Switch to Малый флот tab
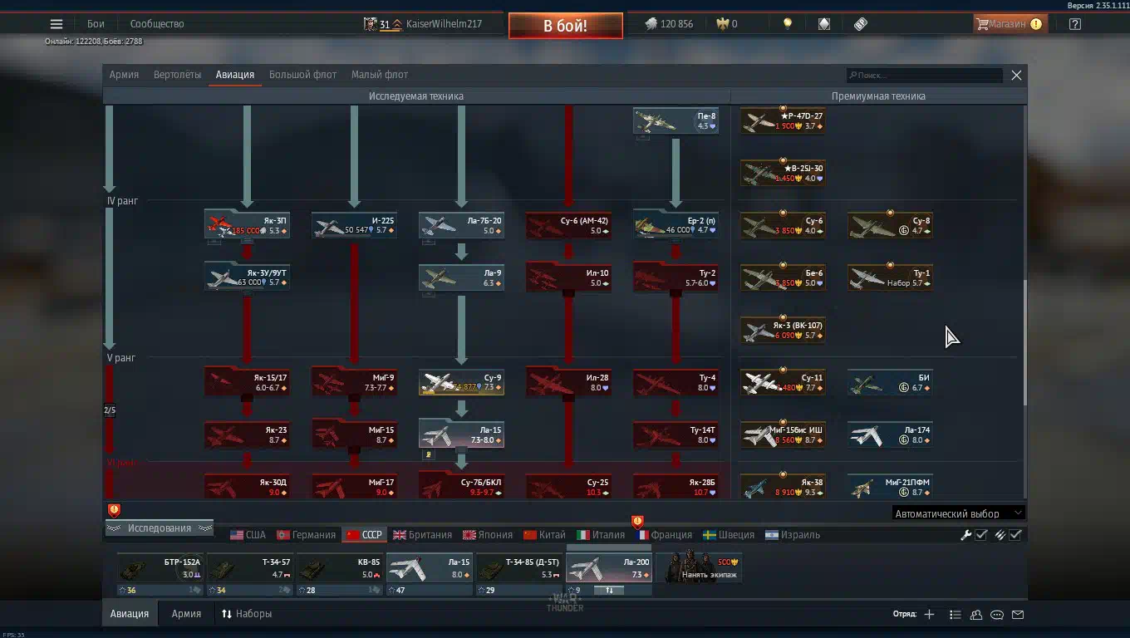This screenshot has height=638, width=1130. click(x=380, y=75)
